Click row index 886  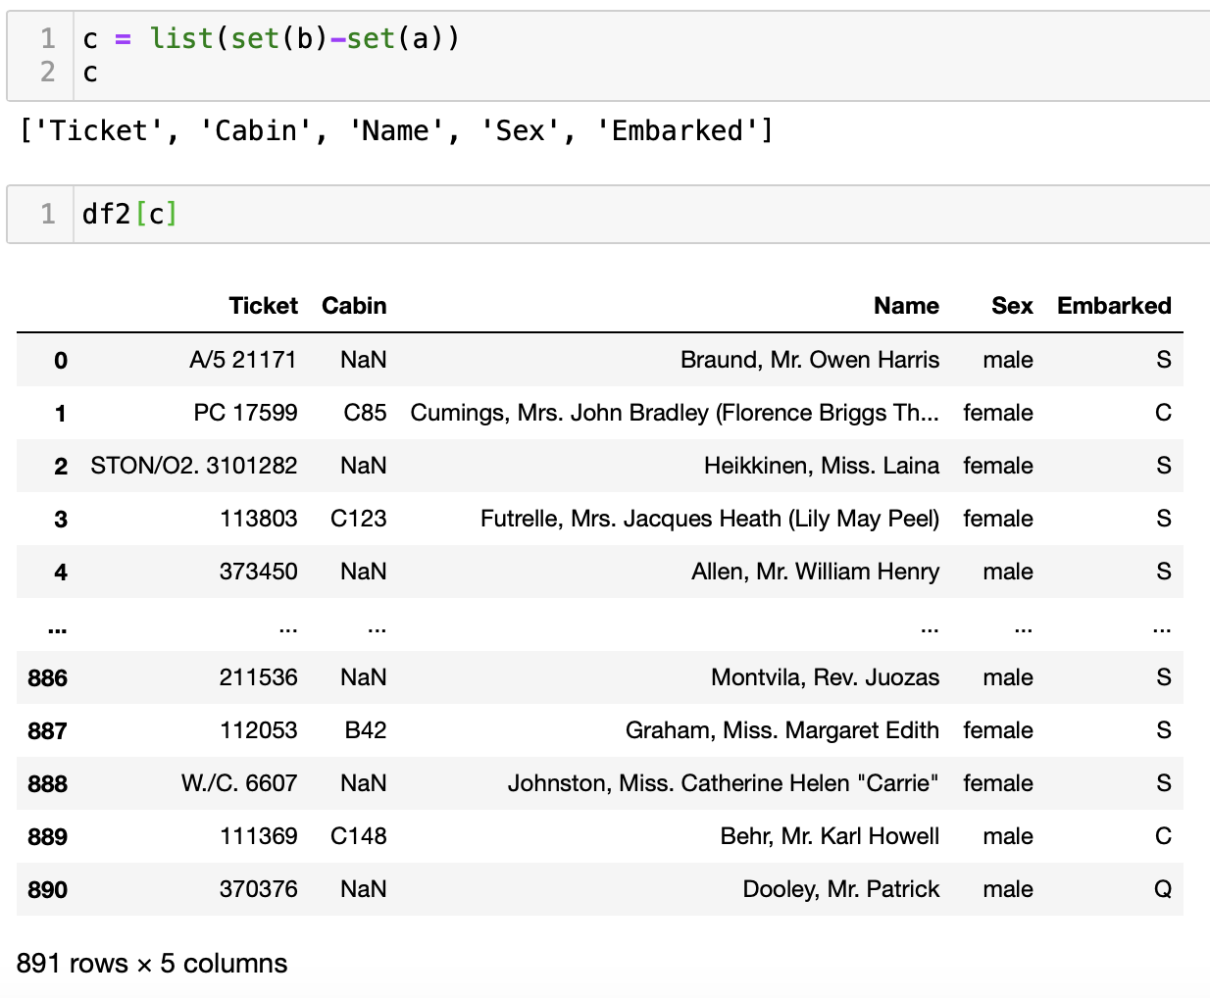pyautogui.click(x=48, y=678)
